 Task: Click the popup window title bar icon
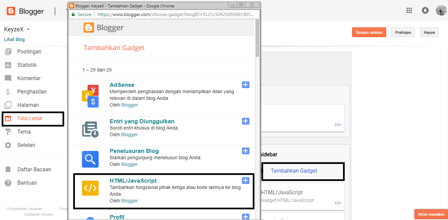[72, 6]
